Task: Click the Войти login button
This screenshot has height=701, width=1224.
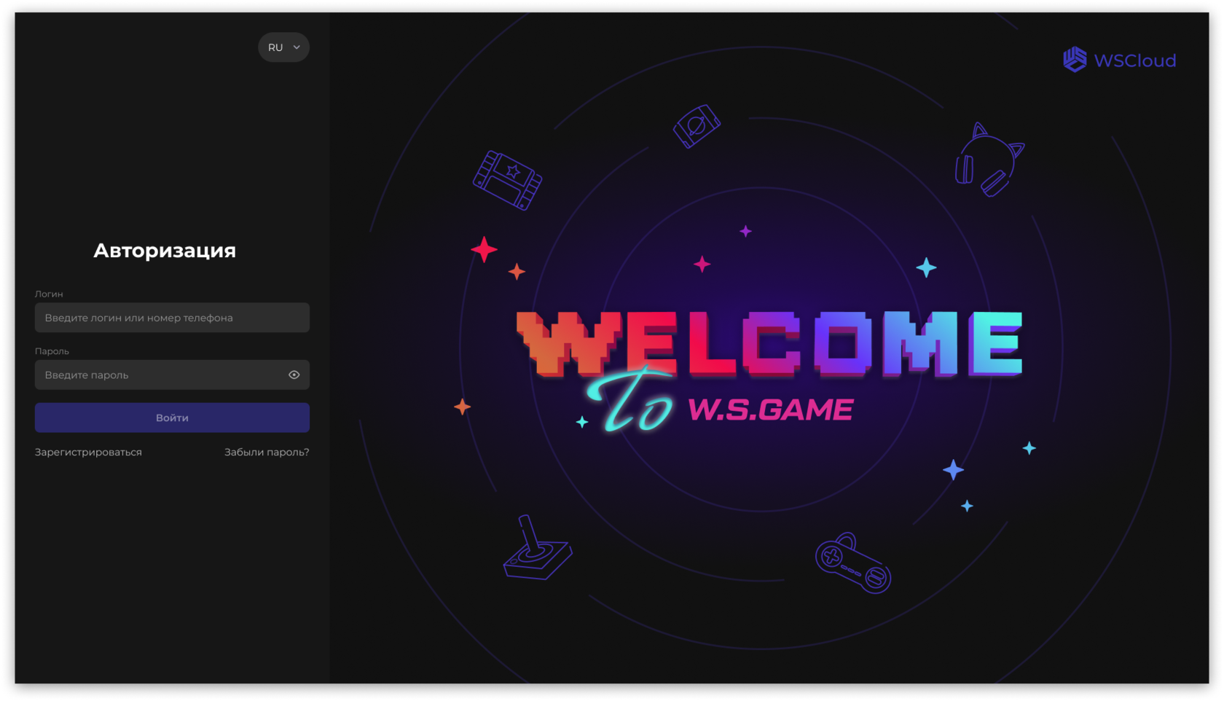Action: [172, 418]
